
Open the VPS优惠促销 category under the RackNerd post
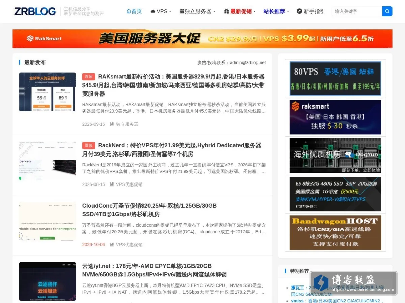pos(129,184)
